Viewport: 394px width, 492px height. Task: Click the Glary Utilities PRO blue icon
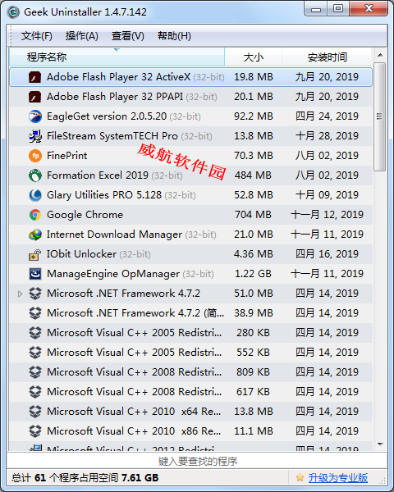(x=34, y=195)
